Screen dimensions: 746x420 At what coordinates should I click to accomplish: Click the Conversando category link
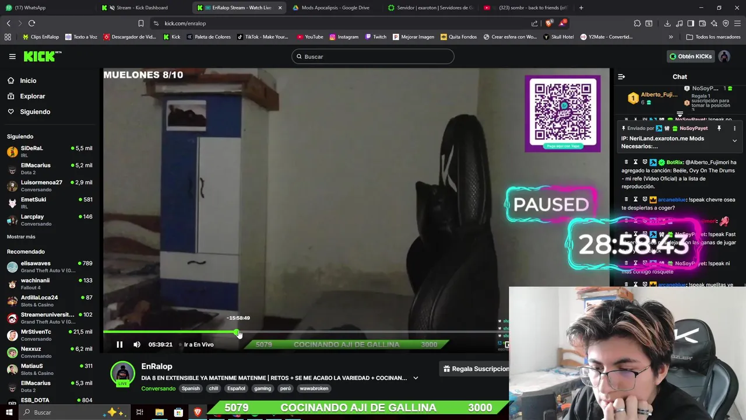click(158, 388)
